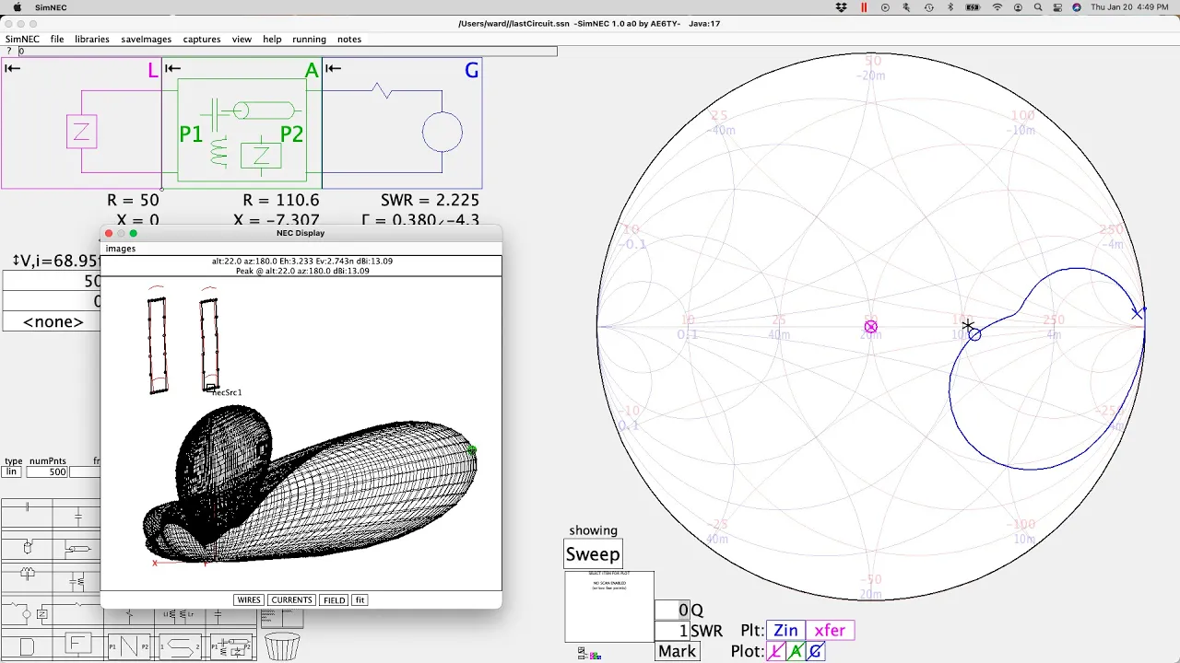Switch plot to xfer
This screenshot has height=663, width=1180.
(830, 631)
